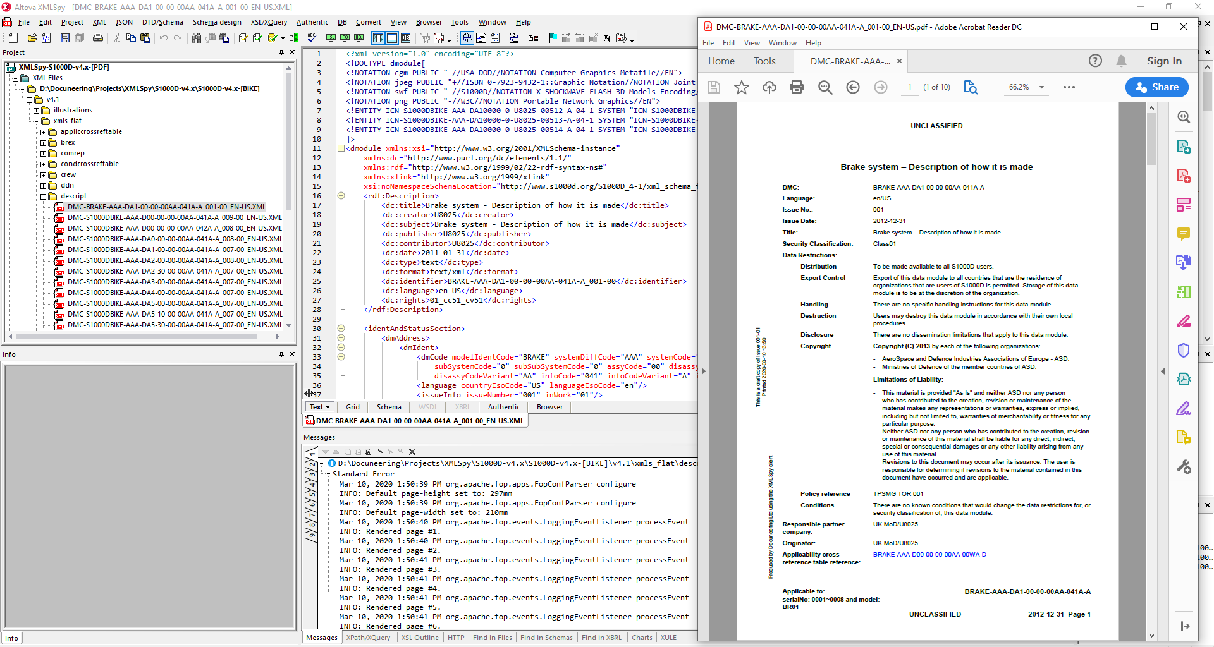Open the BRAKE-AAA-D00-00-00-00AA-00WA-D reference link

(x=929, y=555)
